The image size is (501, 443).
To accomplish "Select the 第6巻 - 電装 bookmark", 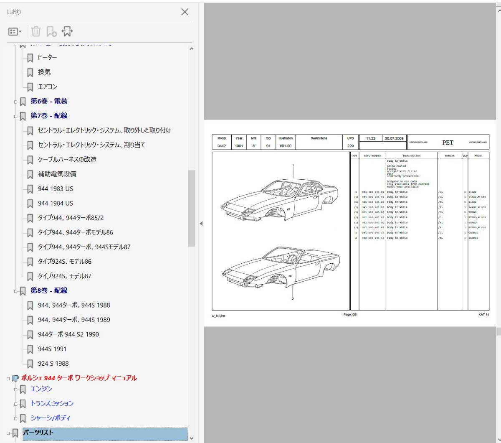I will coord(49,101).
